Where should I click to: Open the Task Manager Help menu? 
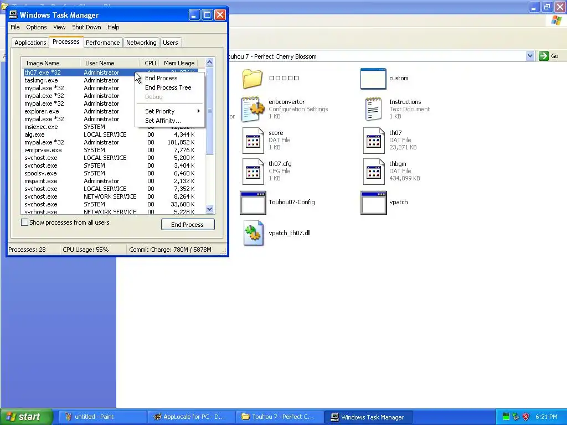pyautogui.click(x=113, y=27)
